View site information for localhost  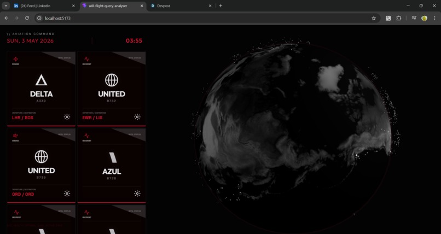(x=39, y=18)
